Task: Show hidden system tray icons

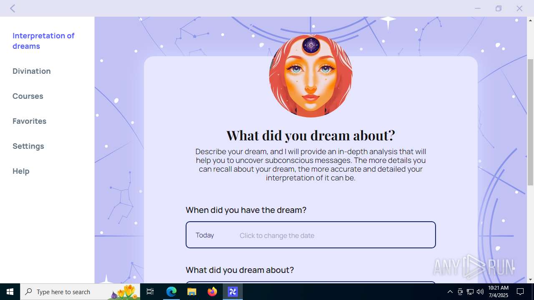Action: 450,292
